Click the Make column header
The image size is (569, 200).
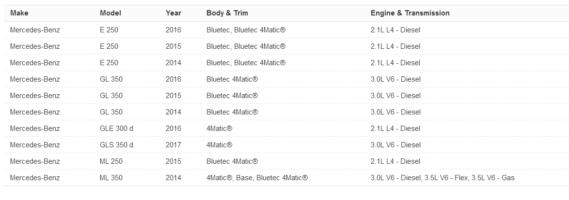point(19,13)
